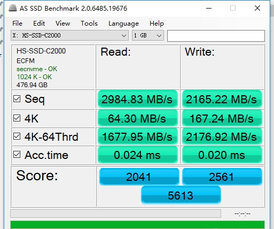Click the 'Write:' column header
The height and width of the screenshot is (229, 274).
[200, 52]
